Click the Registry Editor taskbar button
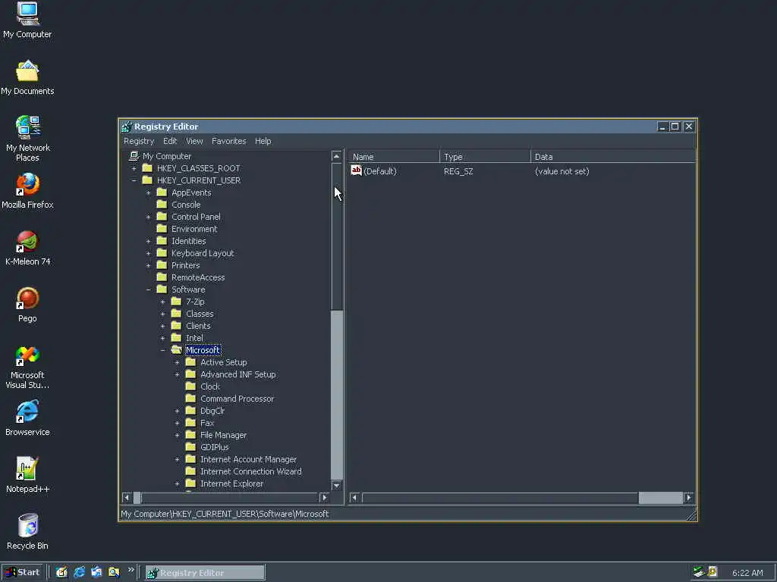The height and width of the screenshot is (582, 777). click(x=205, y=573)
